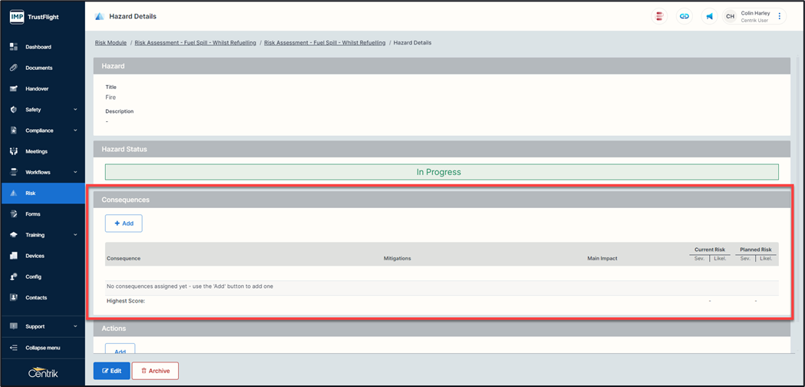The width and height of the screenshot is (805, 387).
Task: Go to Contacts menu item
Action: [x=36, y=298]
